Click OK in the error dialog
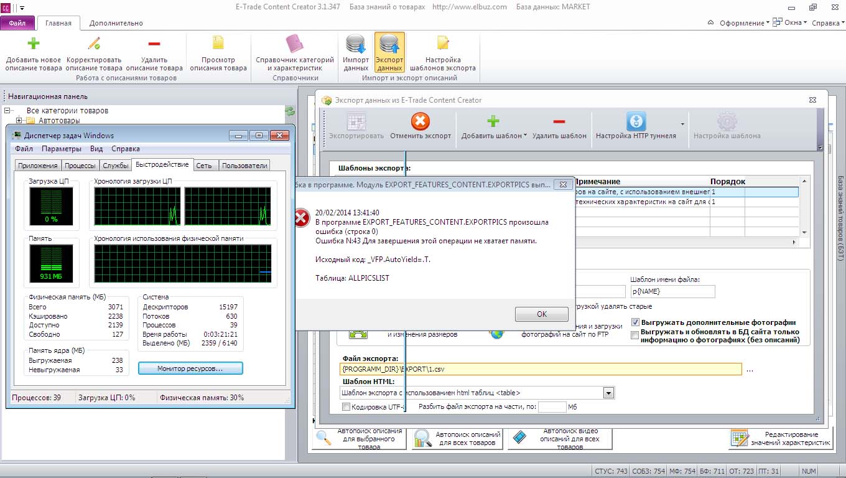846x478 pixels. [541, 314]
